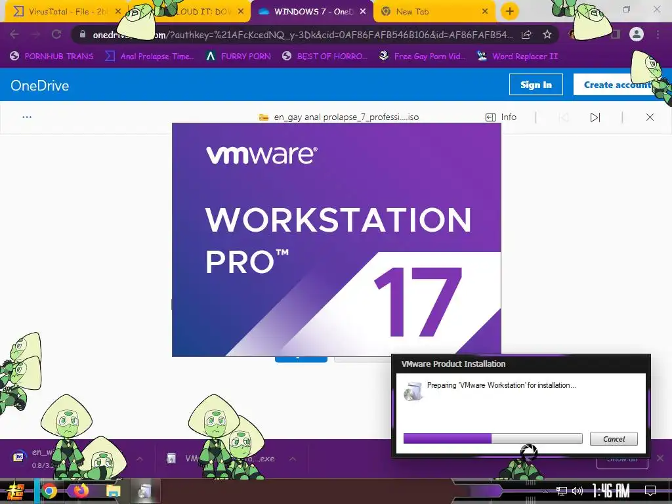Close the WINDOWS 7 OneDrive tab
This screenshot has height=504, width=672.
362,12
